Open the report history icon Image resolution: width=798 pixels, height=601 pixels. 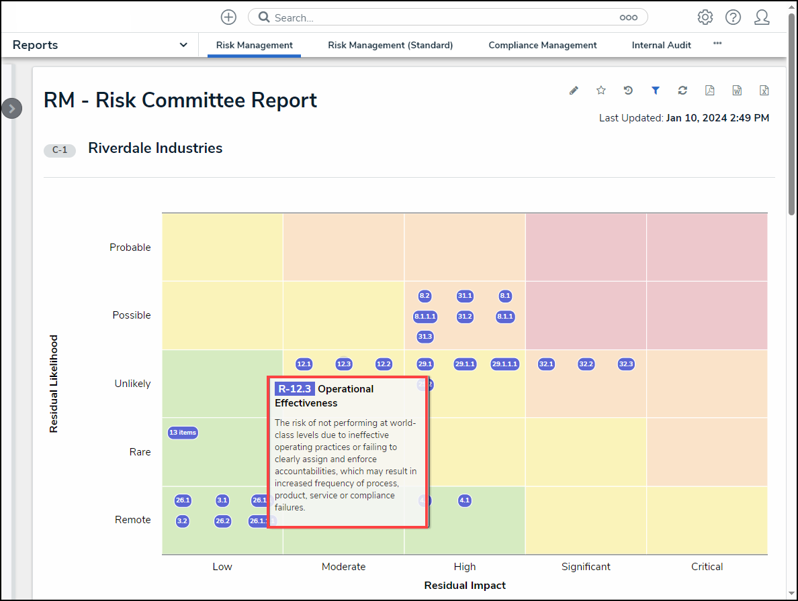pos(628,91)
